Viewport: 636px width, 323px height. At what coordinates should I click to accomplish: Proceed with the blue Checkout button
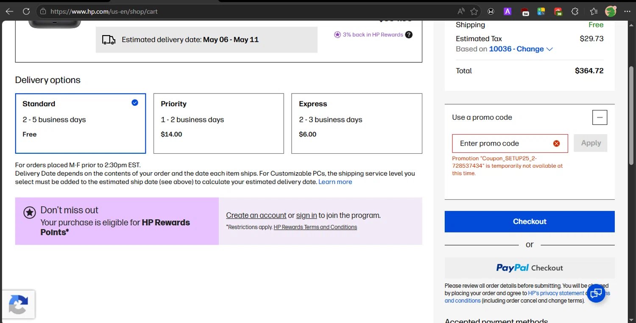point(530,221)
